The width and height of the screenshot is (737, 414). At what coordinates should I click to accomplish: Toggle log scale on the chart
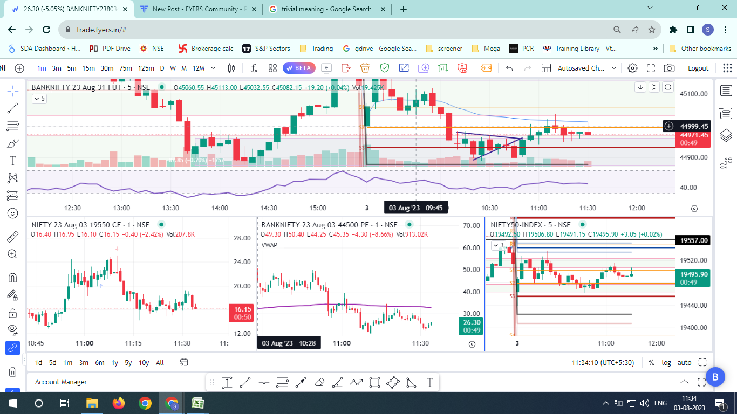click(x=667, y=363)
